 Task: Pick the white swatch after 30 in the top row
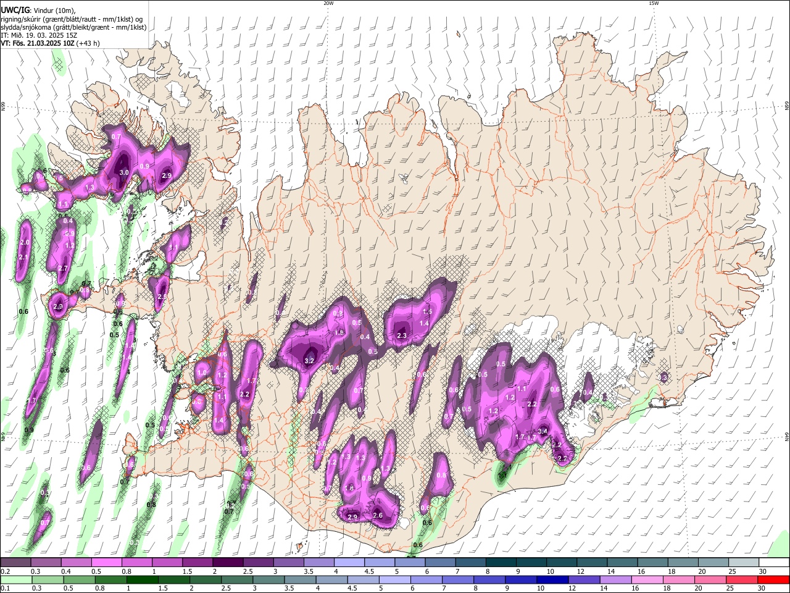coord(774,562)
